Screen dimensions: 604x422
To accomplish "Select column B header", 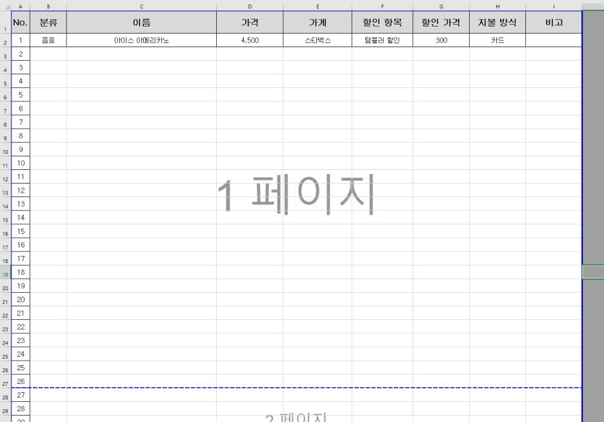I will click(48, 6).
